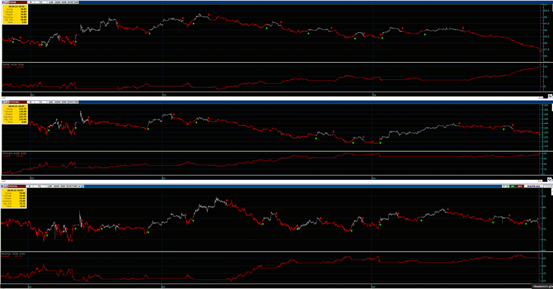Toggle KHN option in THYAO chart

coord(58,102)
